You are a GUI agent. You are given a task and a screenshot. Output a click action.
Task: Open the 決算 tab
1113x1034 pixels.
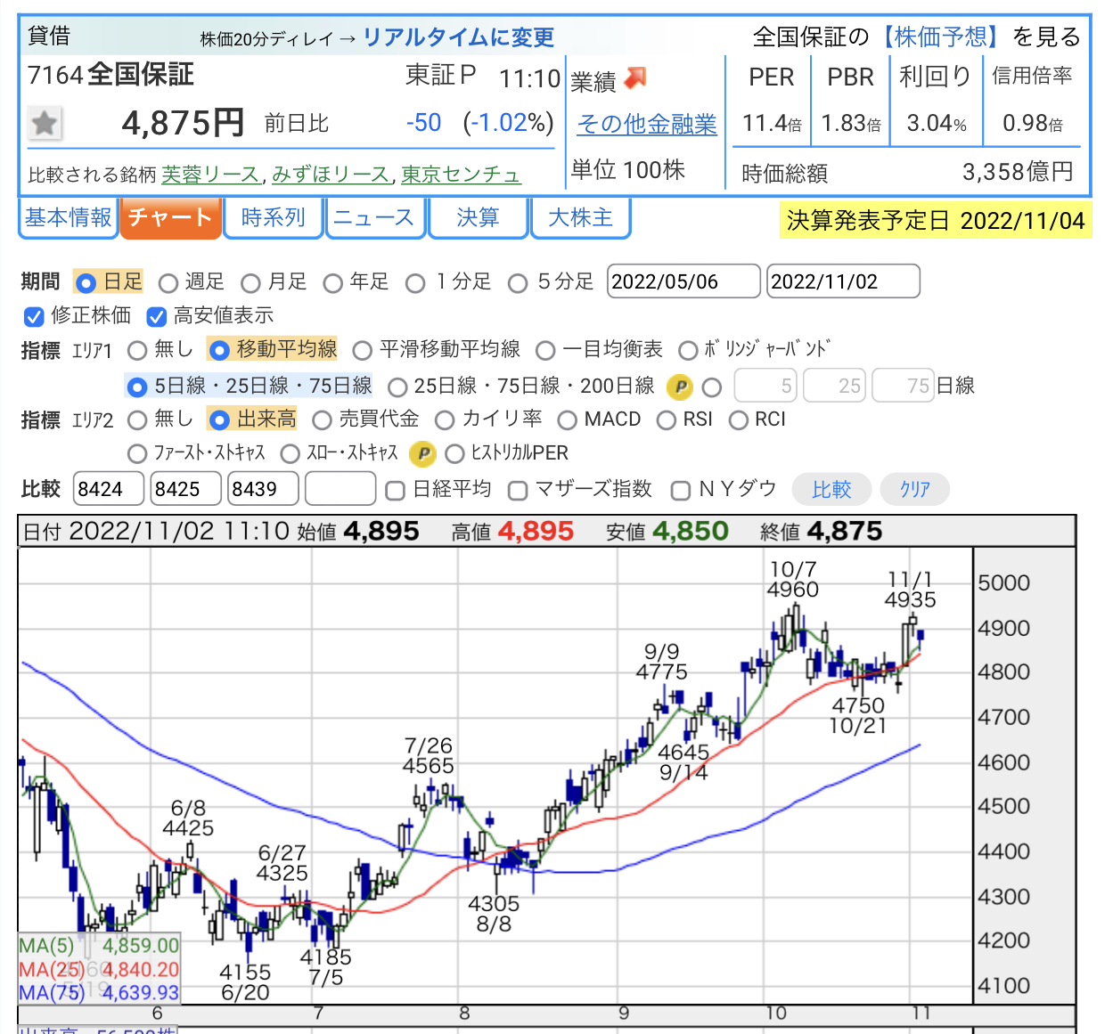478,218
